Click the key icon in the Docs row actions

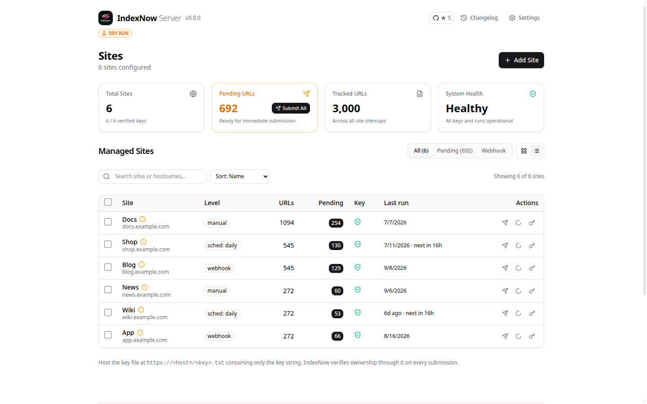pos(532,223)
